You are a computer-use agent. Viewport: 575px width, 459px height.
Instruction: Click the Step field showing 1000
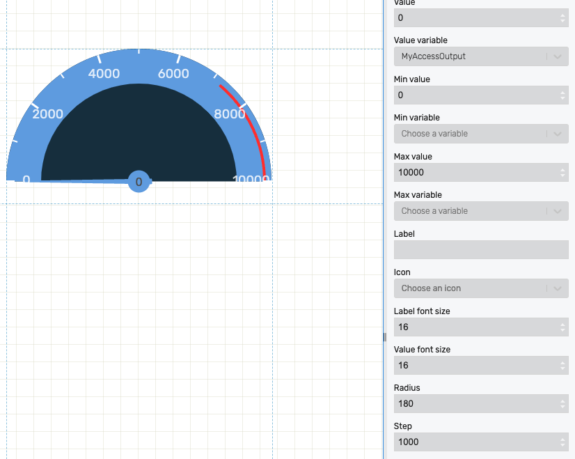pyautogui.click(x=473, y=442)
